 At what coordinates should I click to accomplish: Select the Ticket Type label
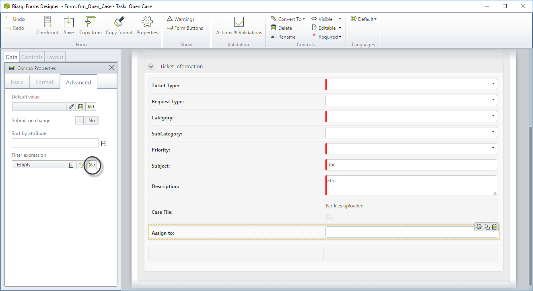(165, 86)
